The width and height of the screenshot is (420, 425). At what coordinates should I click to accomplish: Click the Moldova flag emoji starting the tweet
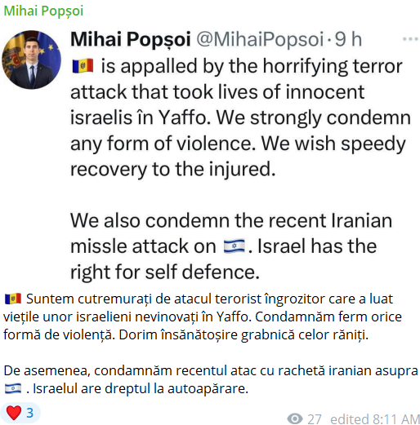point(83,66)
